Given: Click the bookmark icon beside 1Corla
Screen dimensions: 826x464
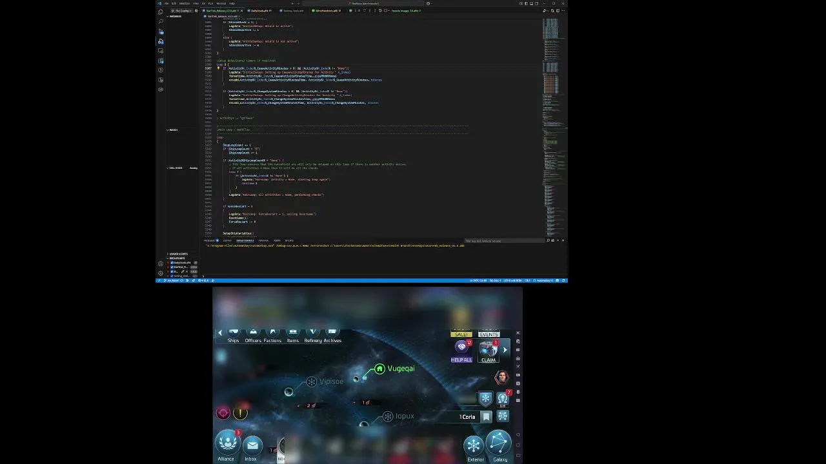Looking at the screenshot, I should 486,417.
